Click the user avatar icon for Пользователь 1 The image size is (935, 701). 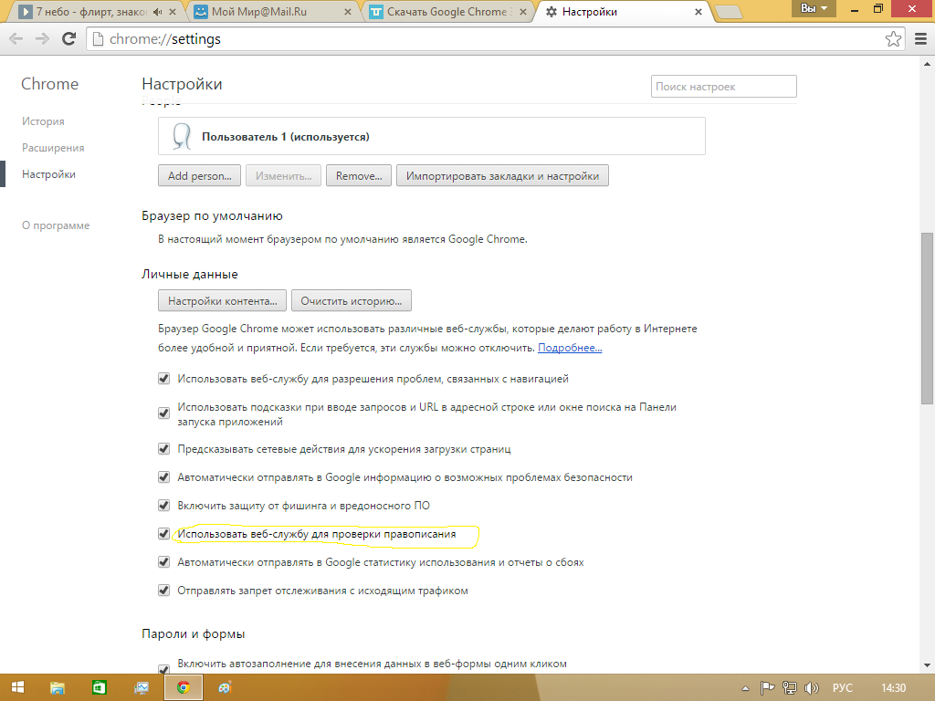(182, 137)
